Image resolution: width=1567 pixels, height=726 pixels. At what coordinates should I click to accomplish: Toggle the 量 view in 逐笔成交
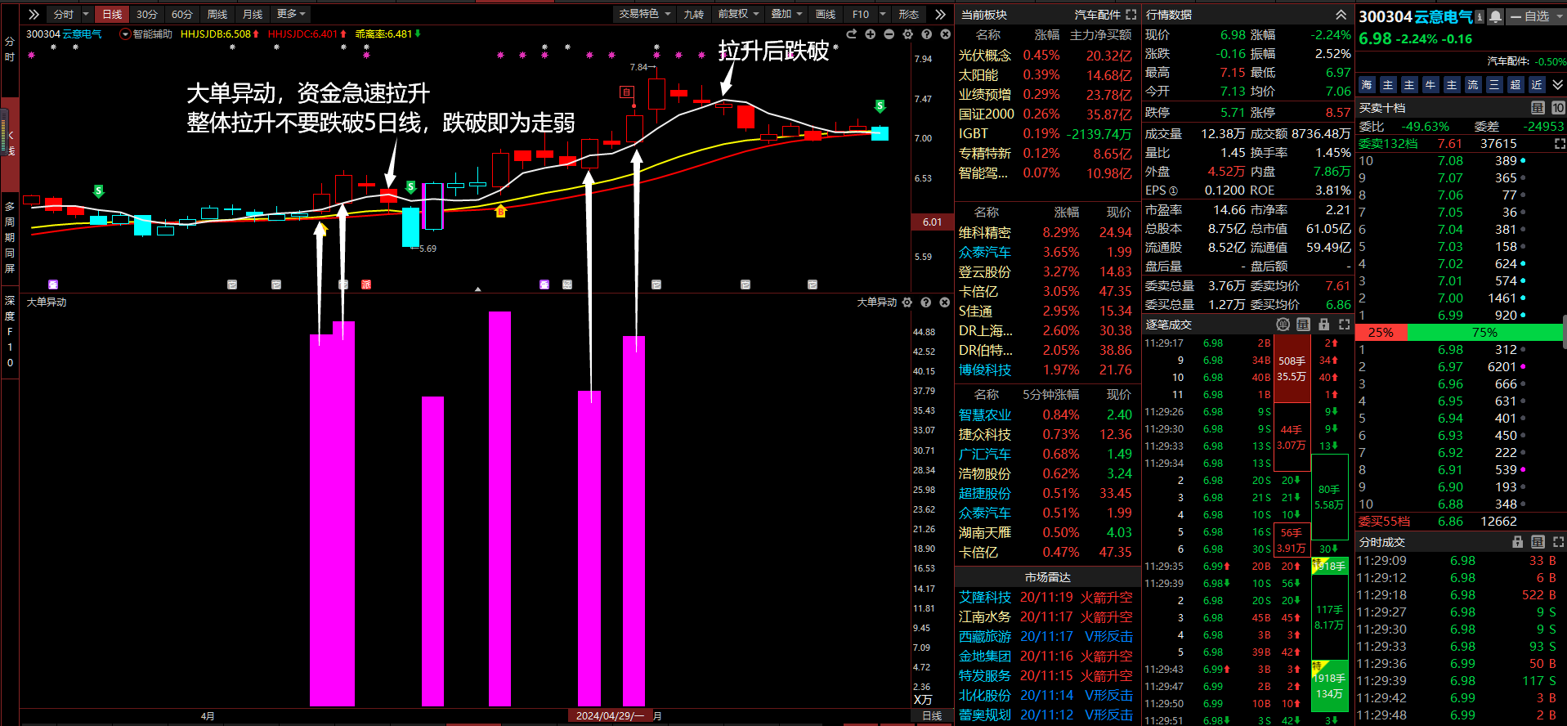pos(1303,325)
